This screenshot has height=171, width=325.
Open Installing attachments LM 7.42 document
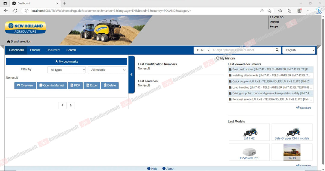point(271,75)
